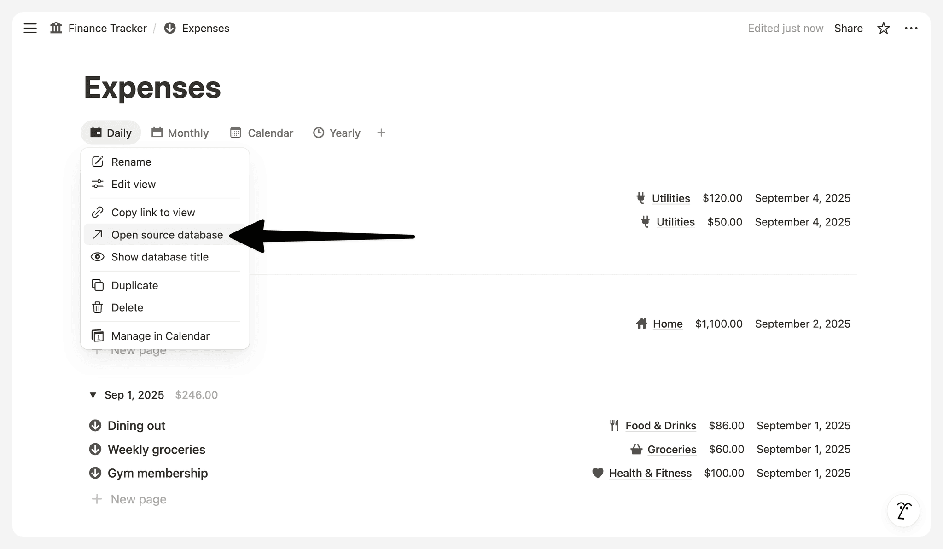Image resolution: width=943 pixels, height=549 pixels.
Task: Click the utensils icon beside Food & Drinks
Action: 614,425
